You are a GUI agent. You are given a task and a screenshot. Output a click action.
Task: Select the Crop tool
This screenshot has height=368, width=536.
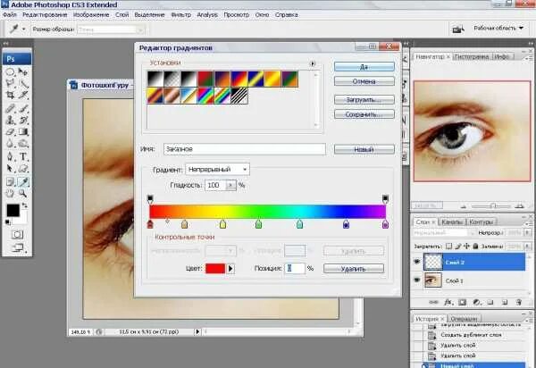pos(10,96)
